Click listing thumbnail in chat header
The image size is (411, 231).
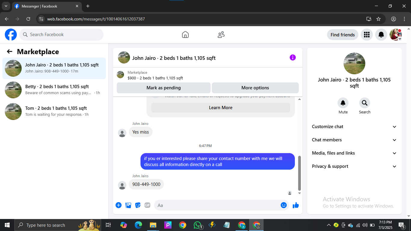point(124,57)
